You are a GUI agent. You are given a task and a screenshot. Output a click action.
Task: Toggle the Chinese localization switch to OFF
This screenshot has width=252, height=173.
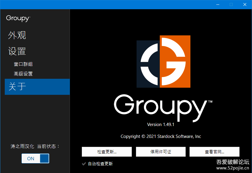pos(35,158)
